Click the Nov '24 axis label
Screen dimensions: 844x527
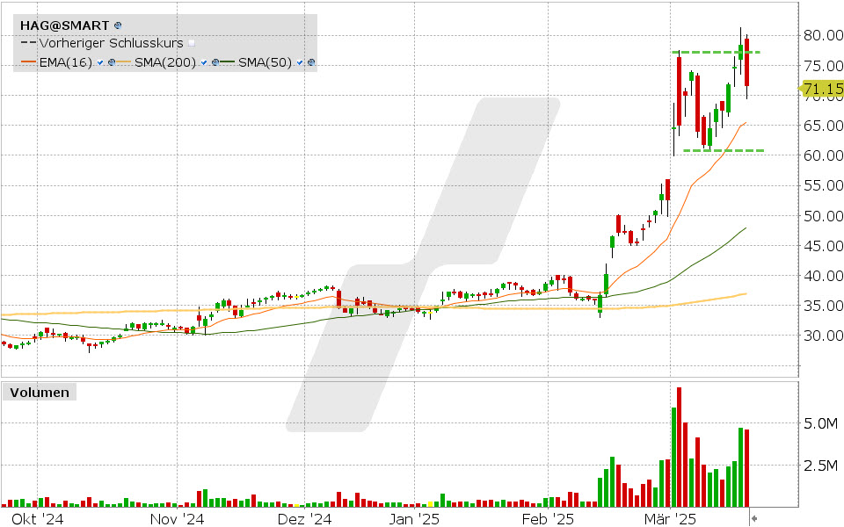(177, 519)
